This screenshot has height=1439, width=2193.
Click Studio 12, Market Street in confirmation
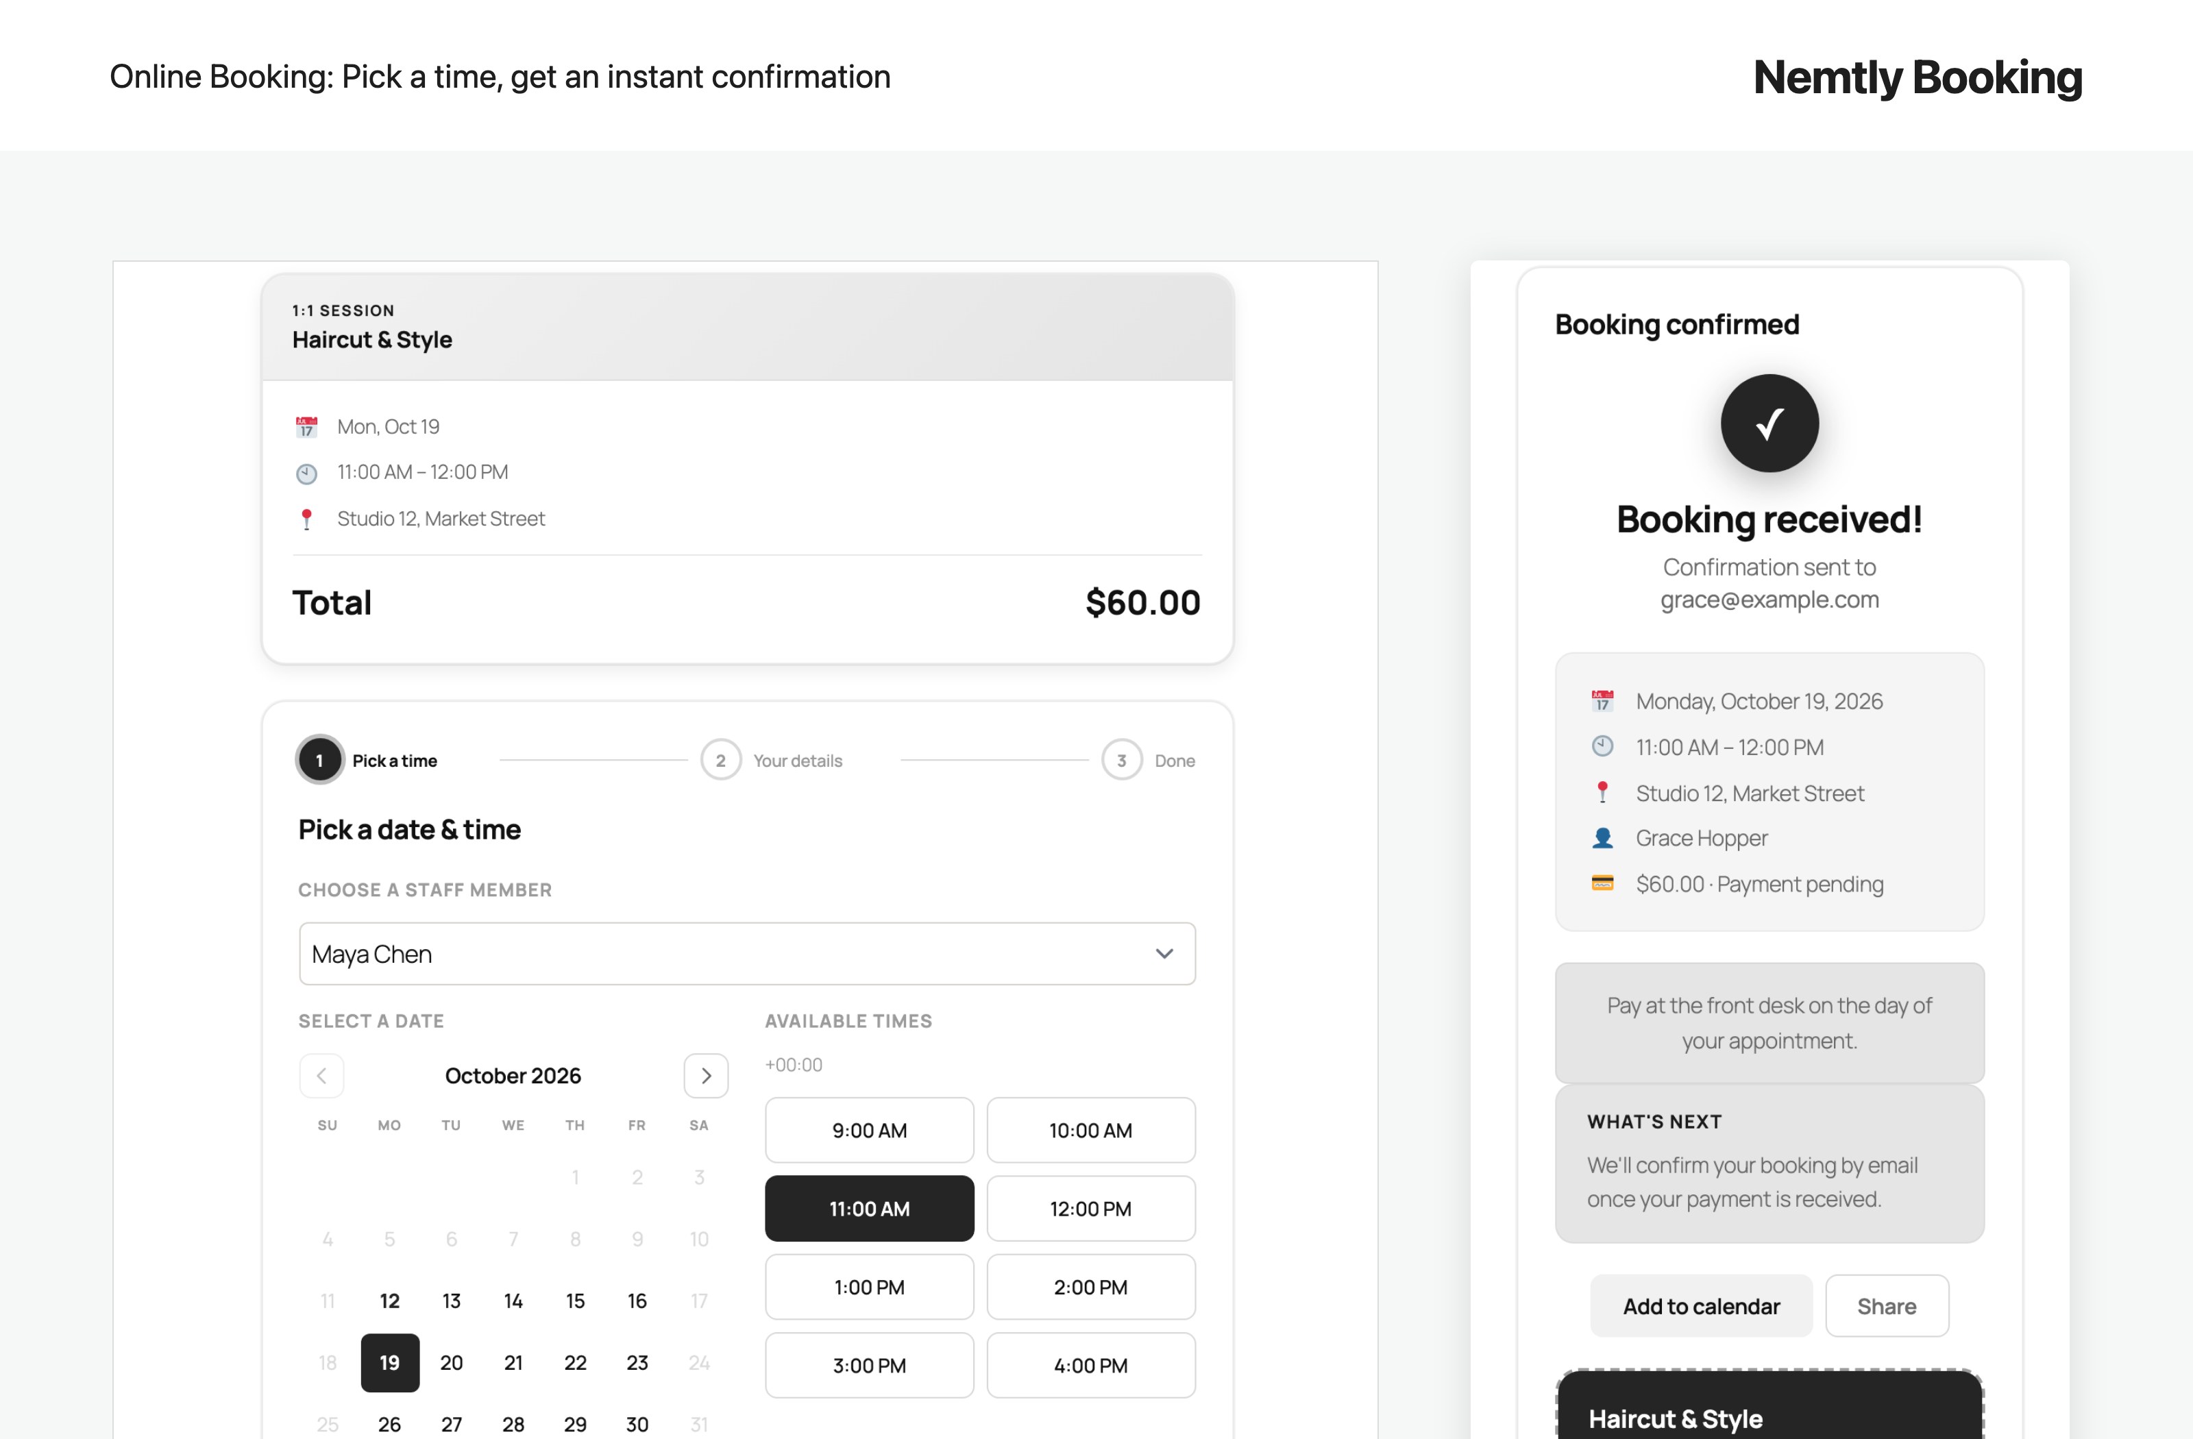(1750, 794)
